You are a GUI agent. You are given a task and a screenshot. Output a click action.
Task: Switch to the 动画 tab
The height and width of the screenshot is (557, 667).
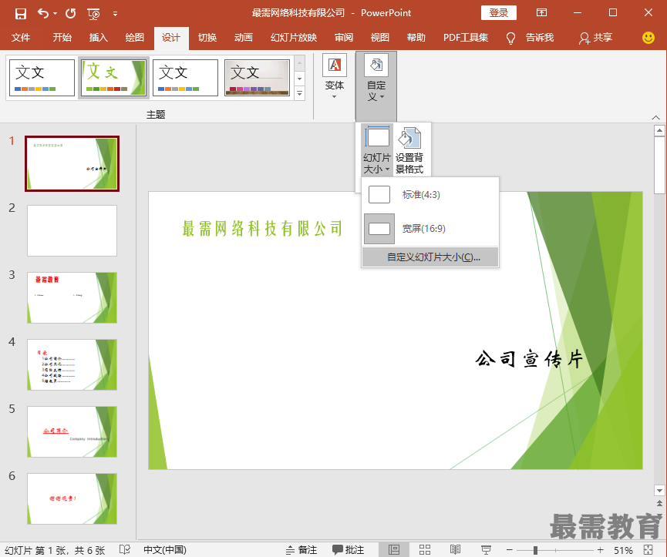coord(244,38)
